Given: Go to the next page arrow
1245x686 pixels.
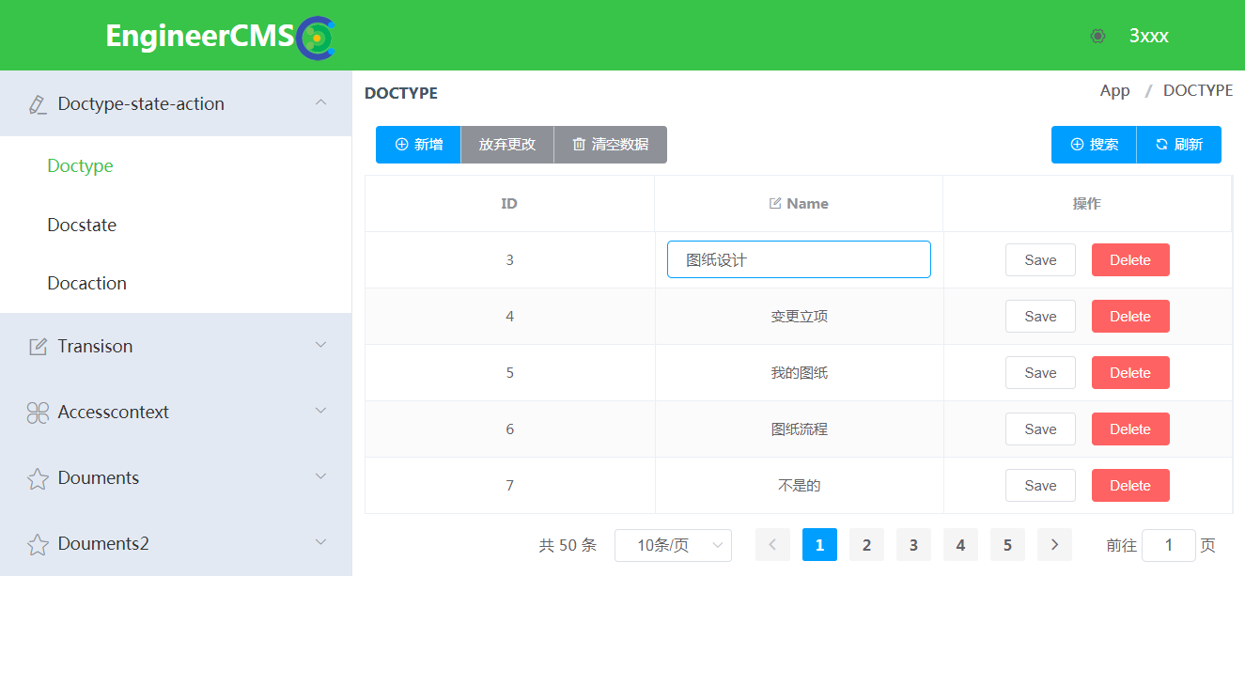Looking at the screenshot, I should pyautogui.click(x=1054, y=545).
